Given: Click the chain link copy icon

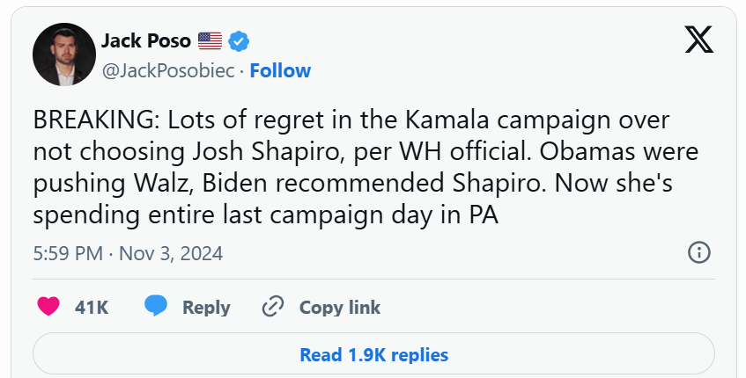Looking at the screenshot, I should tap(273, 307).
